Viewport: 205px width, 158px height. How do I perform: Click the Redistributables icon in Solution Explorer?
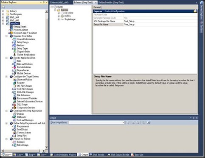14,67
